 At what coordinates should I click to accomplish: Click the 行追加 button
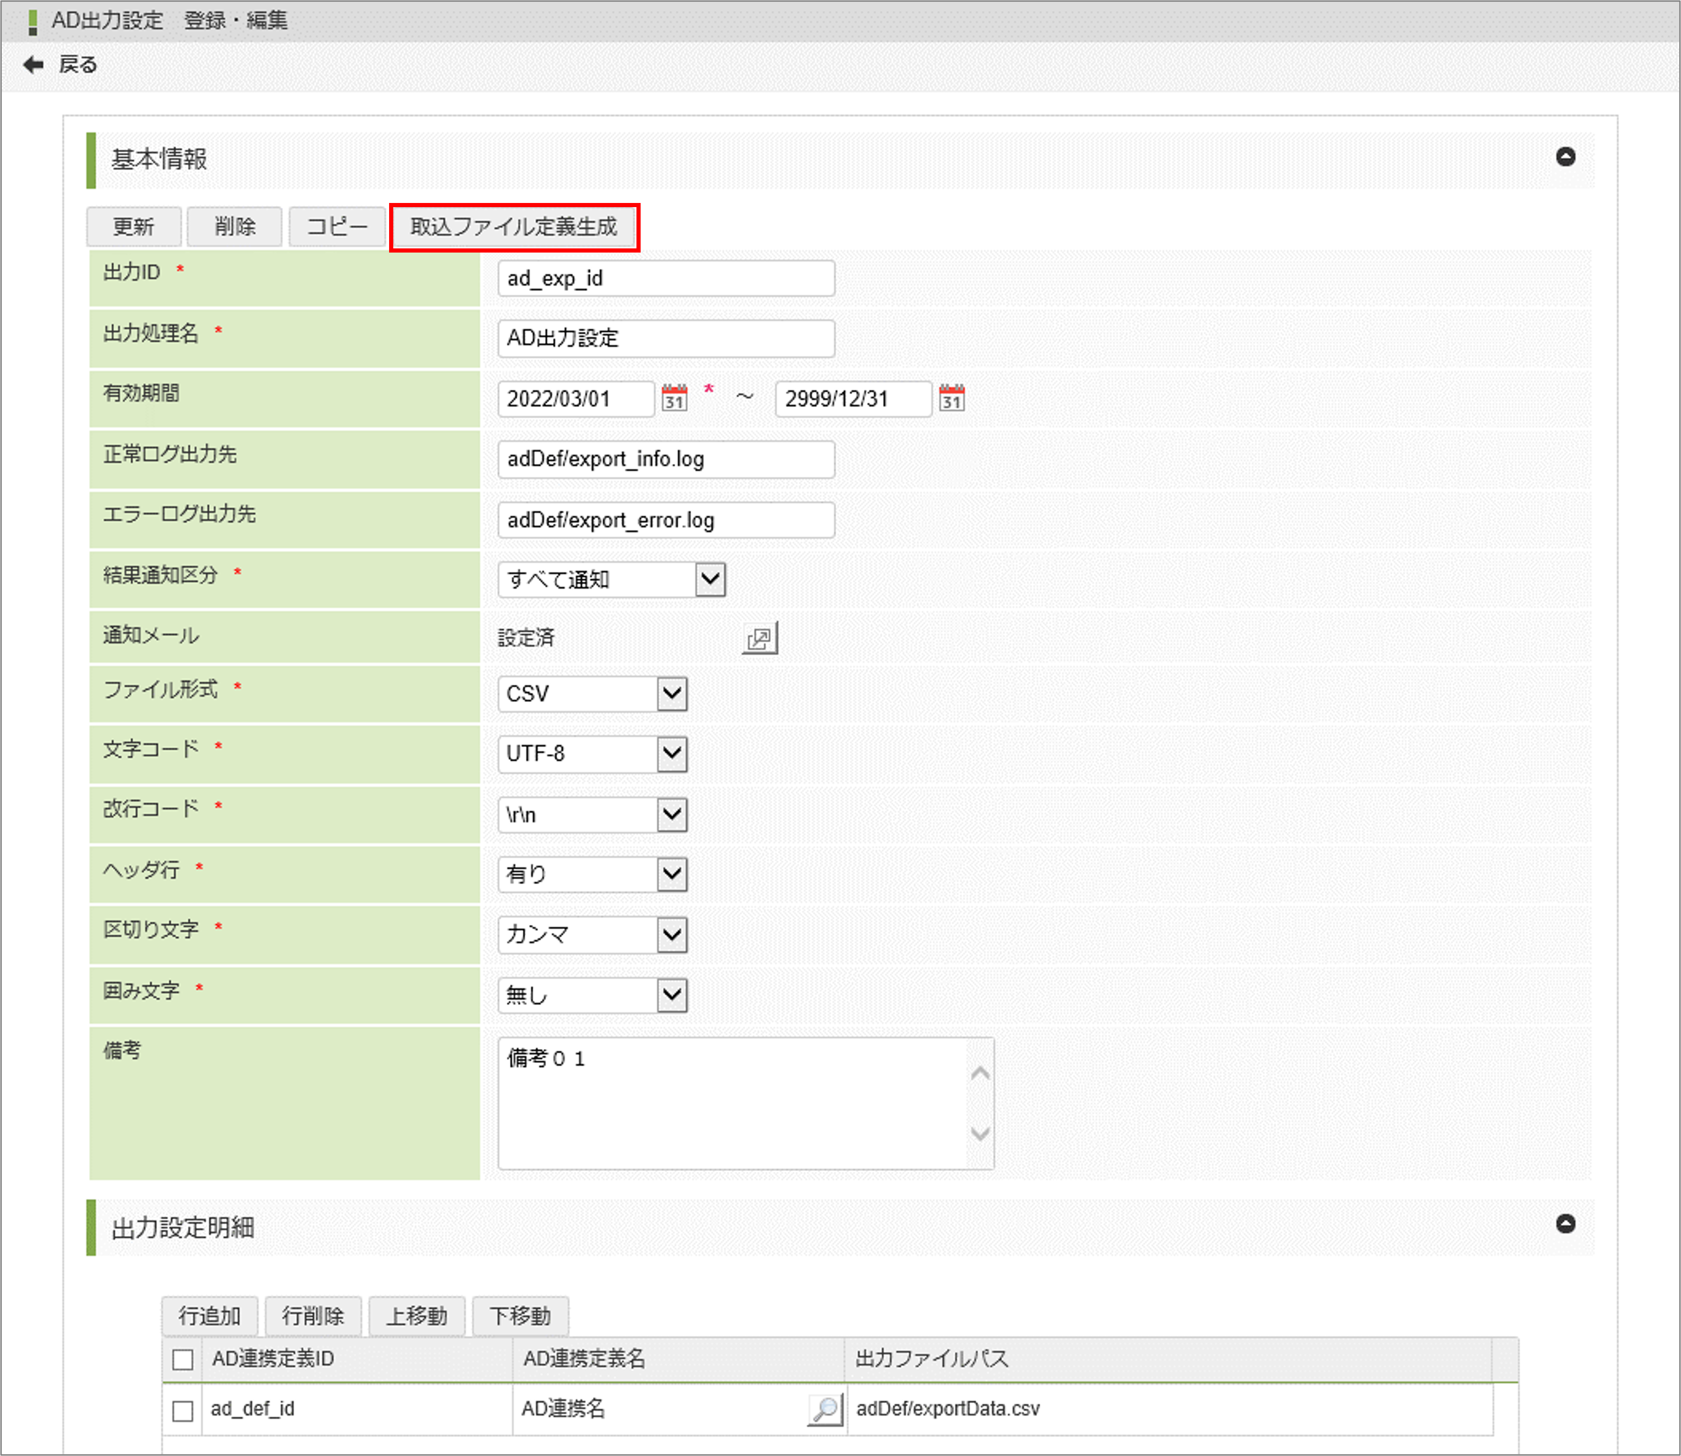tap(209, 1316)
